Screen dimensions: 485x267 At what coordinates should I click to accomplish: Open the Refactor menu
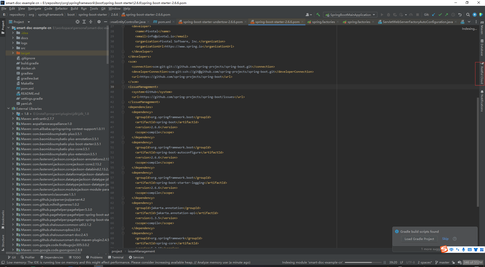[x=61, y=9]
